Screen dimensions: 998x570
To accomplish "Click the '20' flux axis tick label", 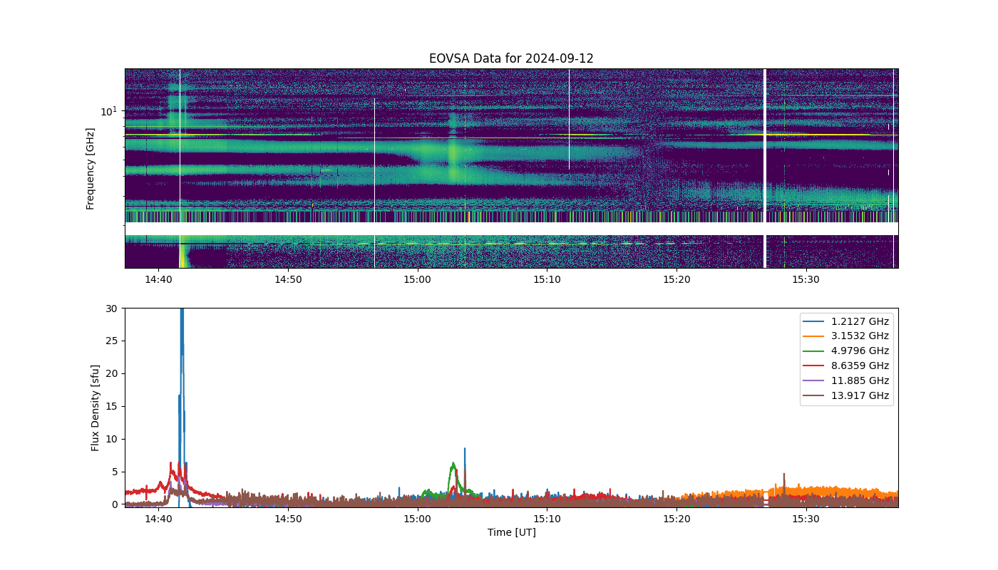I will pos(111,374).
